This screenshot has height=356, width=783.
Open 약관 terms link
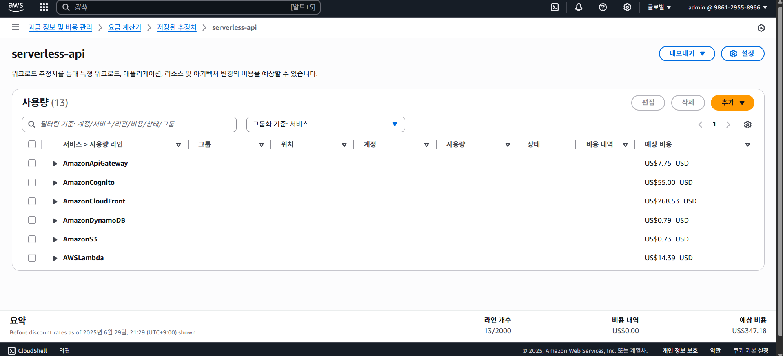point(715,351)
